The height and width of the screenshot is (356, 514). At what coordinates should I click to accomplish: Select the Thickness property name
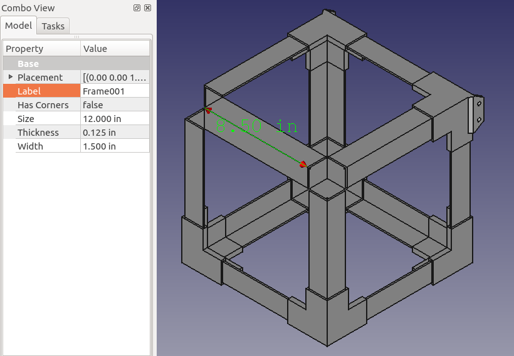pyautogui.click(x=41, y=132)
